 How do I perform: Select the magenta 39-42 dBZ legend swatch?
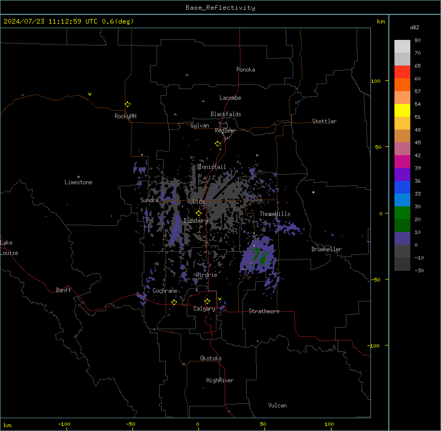point(402,161)
